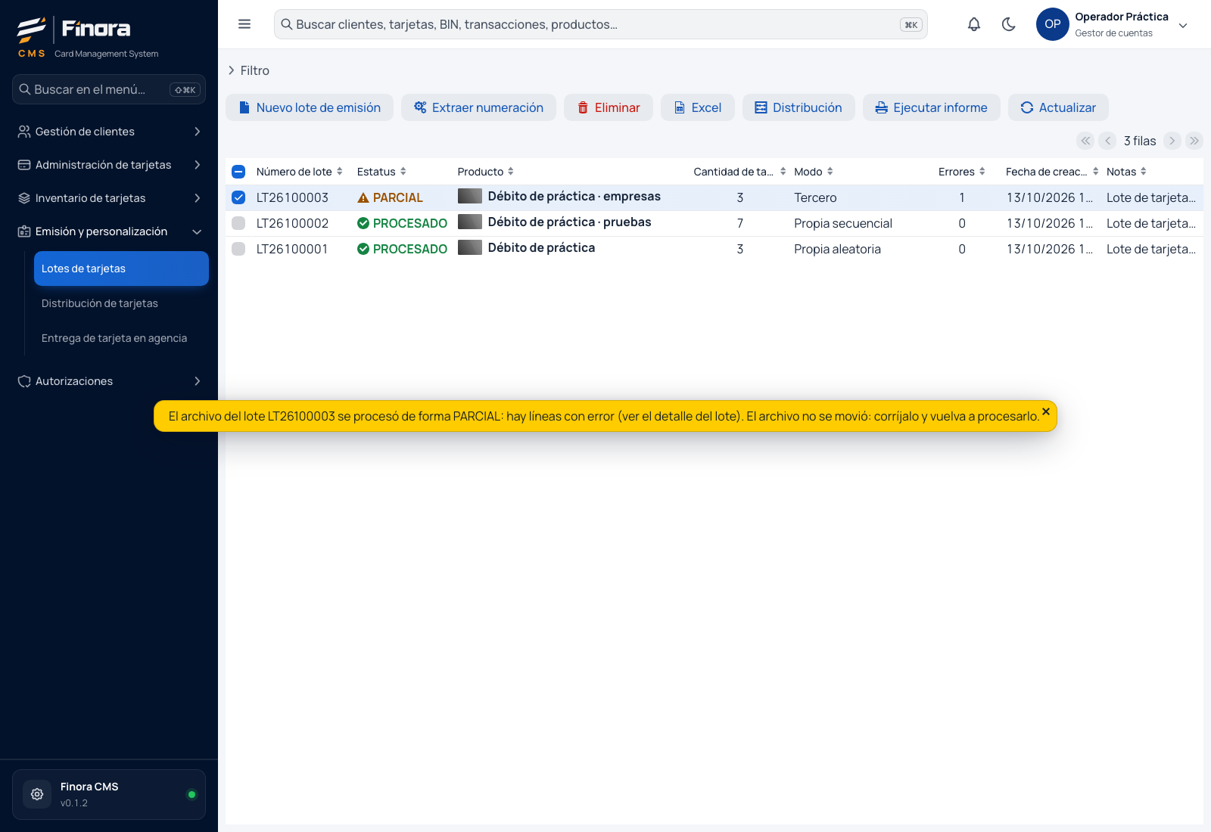Switch to dark mode moon icon
This screenshot has height=832, width=1211.
point(1009,24)
